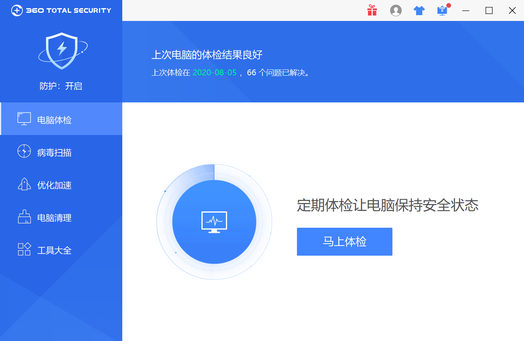524x341 pixels.
Task: Open the theme/skin shirt icon
Action: 419,10
